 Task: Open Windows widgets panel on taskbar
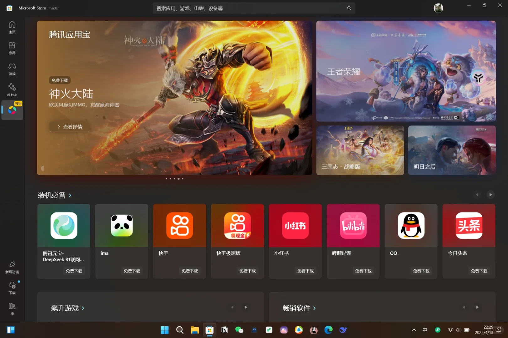pos(11,330)
